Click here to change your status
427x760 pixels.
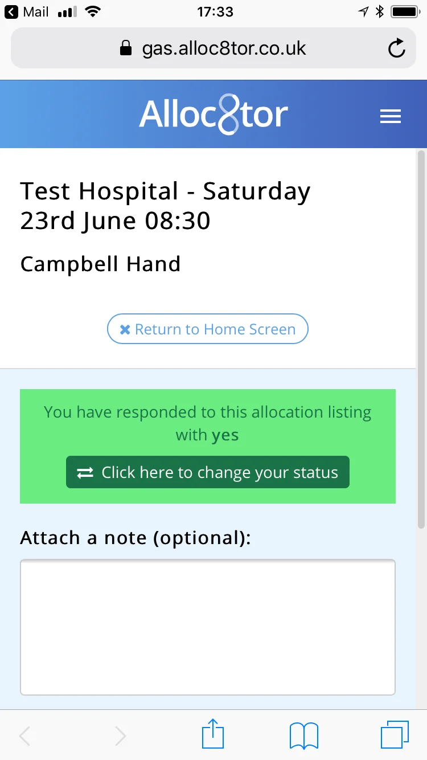click(x=208, y=472)
